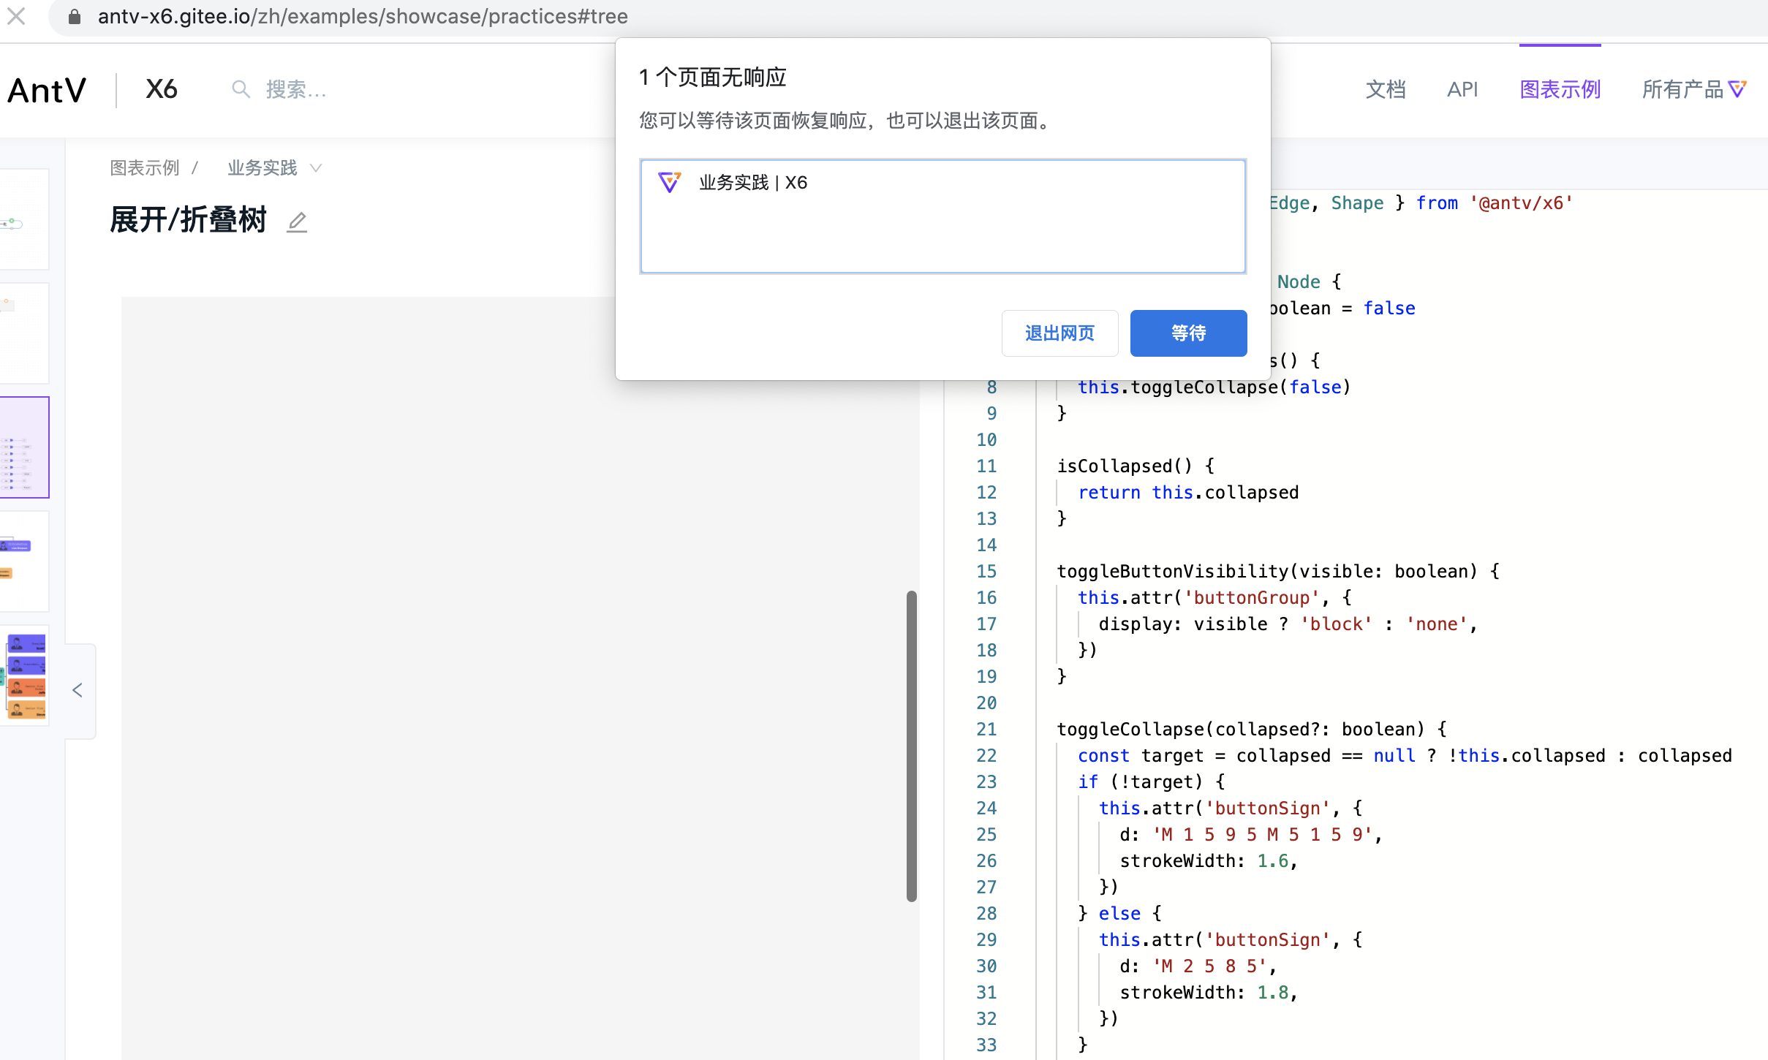Click the search magnifier icon
This screenshot has width=1768, height=1060.
pyautogui.click(x=240, y=88)
